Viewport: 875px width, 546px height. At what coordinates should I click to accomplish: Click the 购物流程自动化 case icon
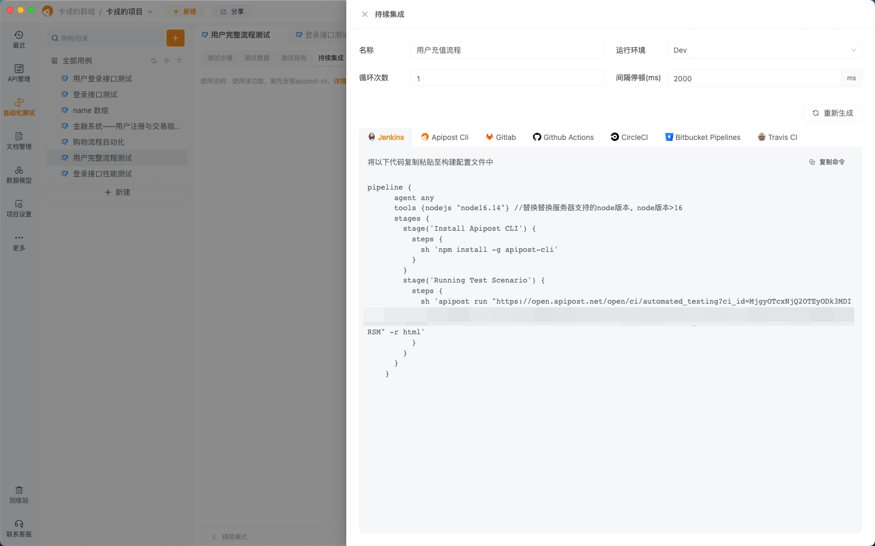point(65,142)
